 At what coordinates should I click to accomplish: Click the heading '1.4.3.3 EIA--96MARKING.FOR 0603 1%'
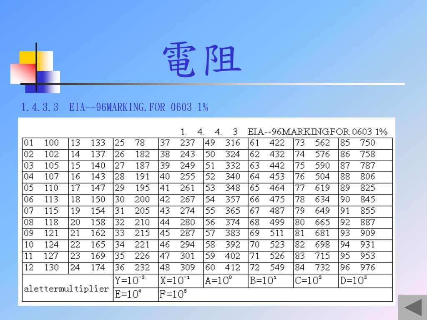115,107
